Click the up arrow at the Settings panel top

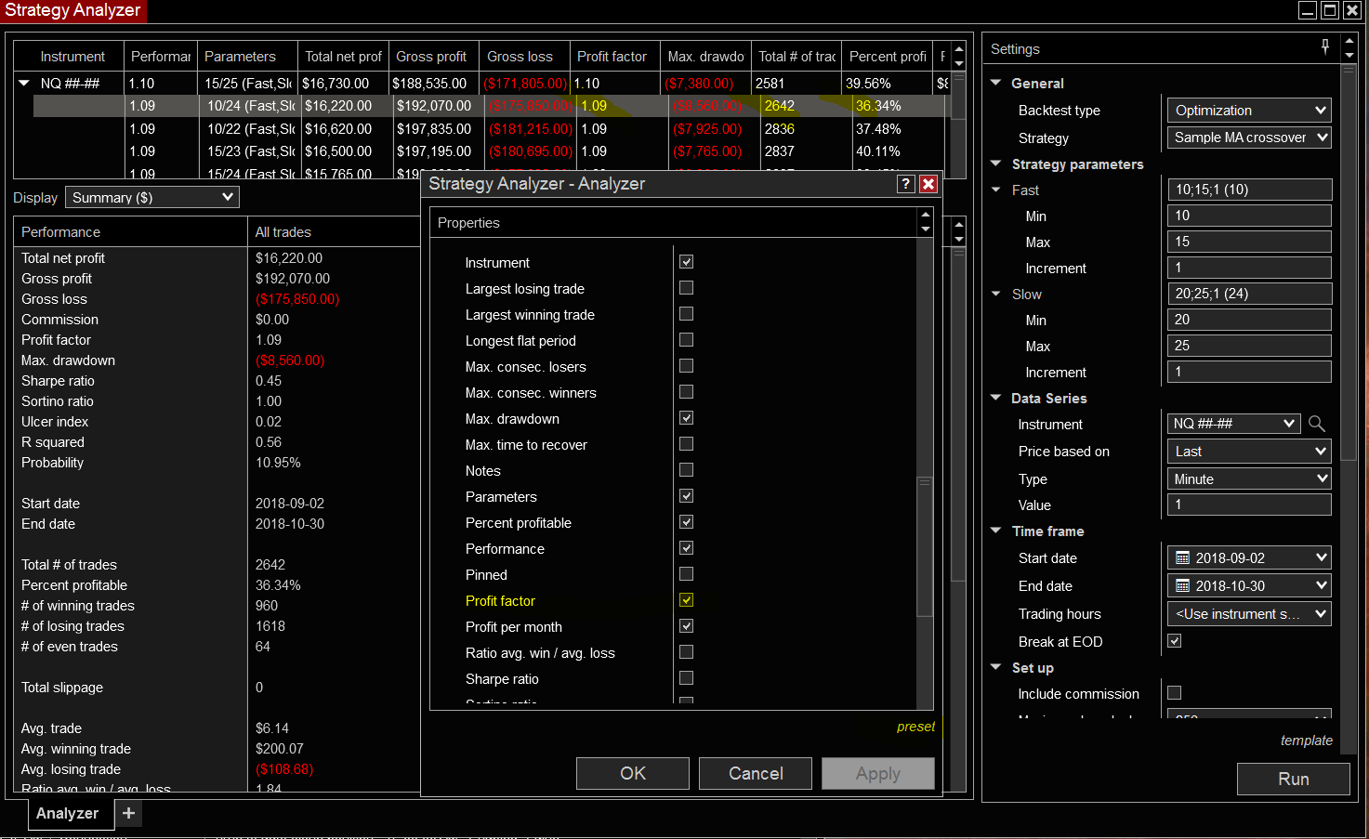[1349, 41]
